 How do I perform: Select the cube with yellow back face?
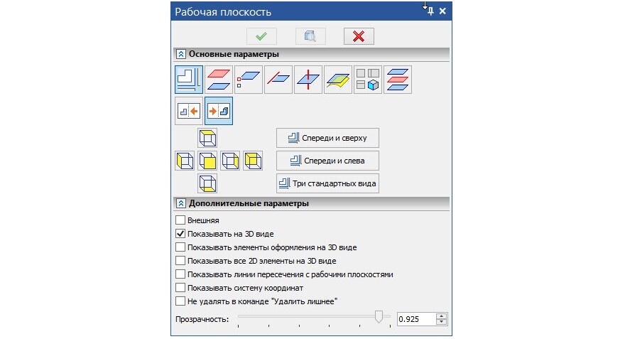click(253, 161)
